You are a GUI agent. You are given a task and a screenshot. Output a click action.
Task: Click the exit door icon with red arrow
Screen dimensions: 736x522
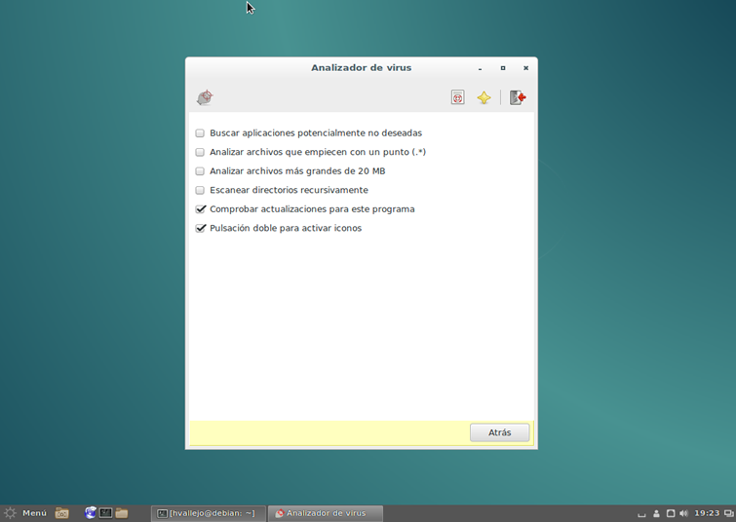tap(518, 97)
